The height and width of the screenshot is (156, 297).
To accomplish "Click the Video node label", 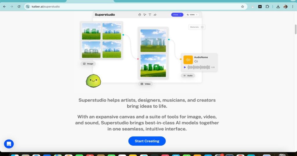I will [x=146, y=84].
